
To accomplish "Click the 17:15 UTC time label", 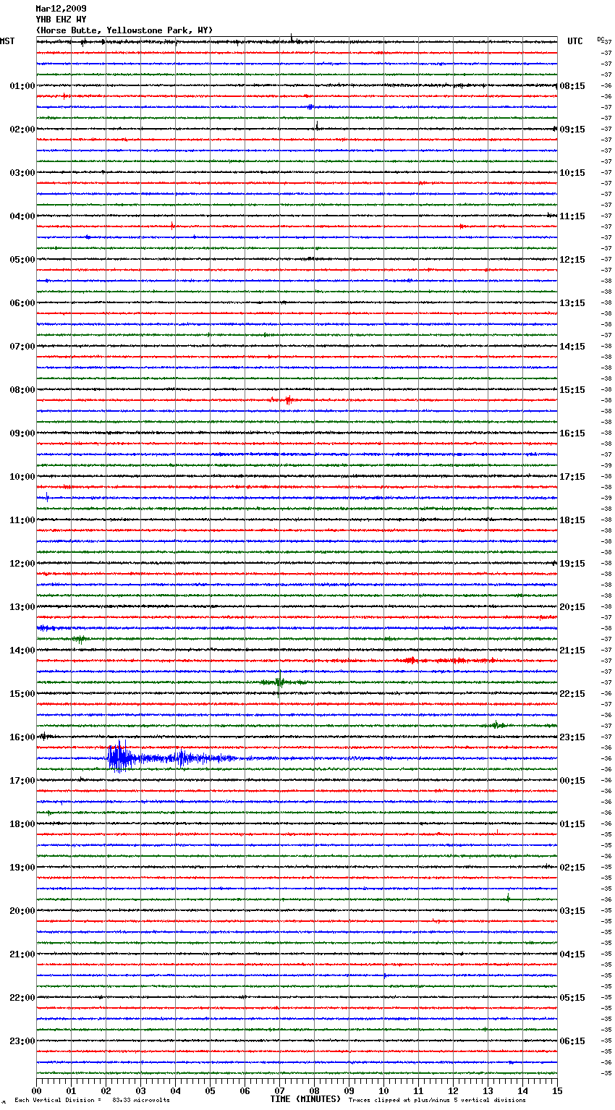I will coord(572,477).
